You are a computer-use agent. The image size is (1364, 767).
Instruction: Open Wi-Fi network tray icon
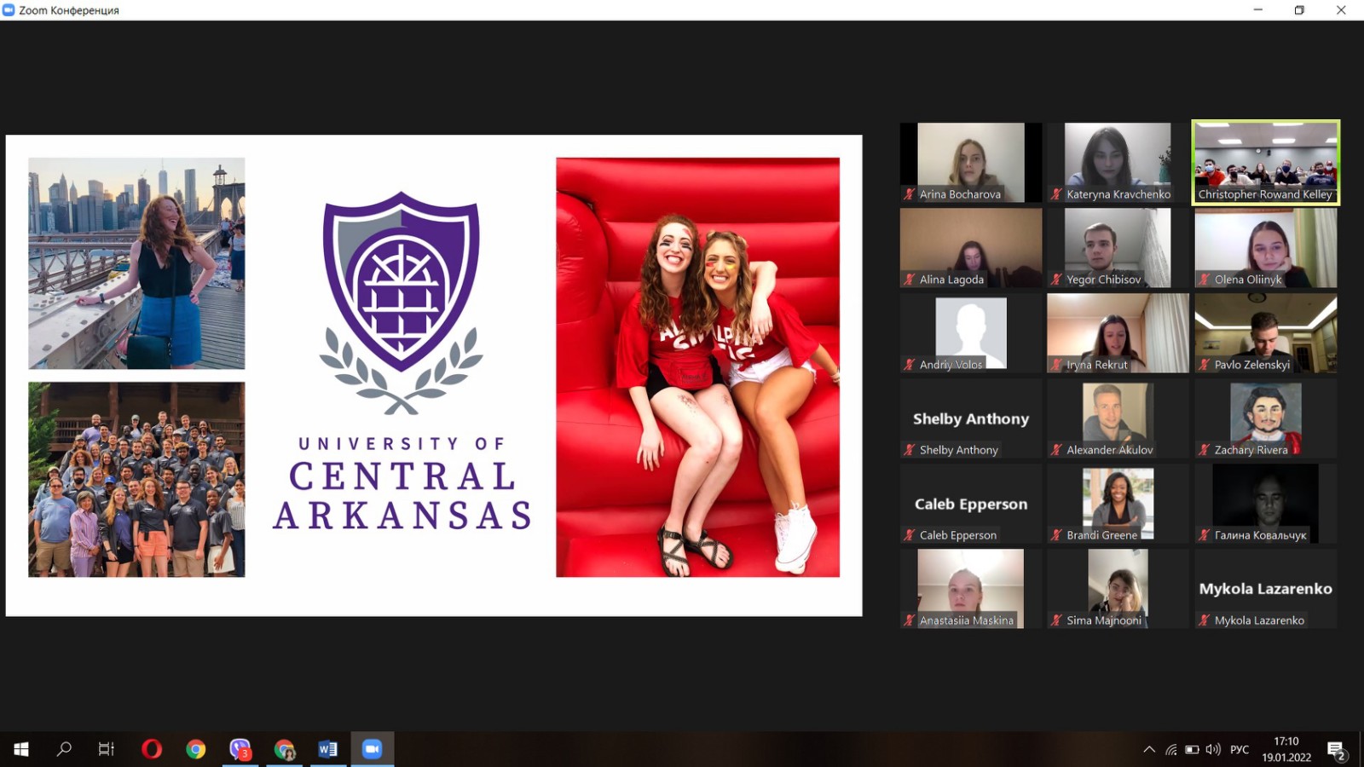1171,750
